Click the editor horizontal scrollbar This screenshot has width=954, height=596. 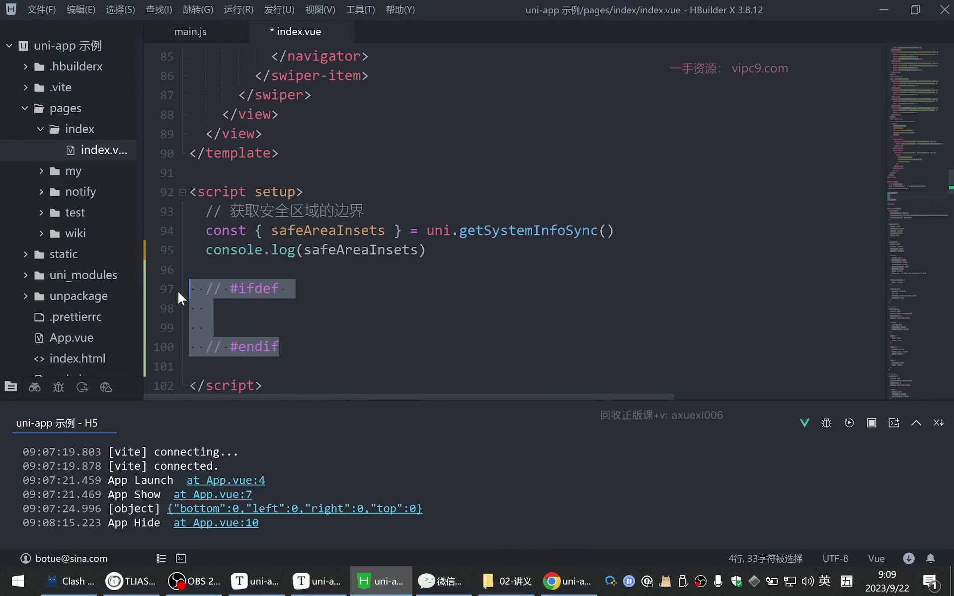pyautogui.click(x=409, y=396)
